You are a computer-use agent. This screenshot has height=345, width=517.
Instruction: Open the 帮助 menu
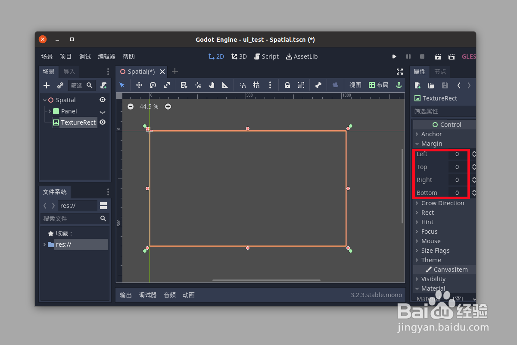129,56
